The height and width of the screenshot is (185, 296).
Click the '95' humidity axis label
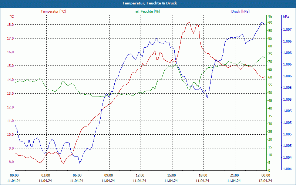(x=270, y=23)
